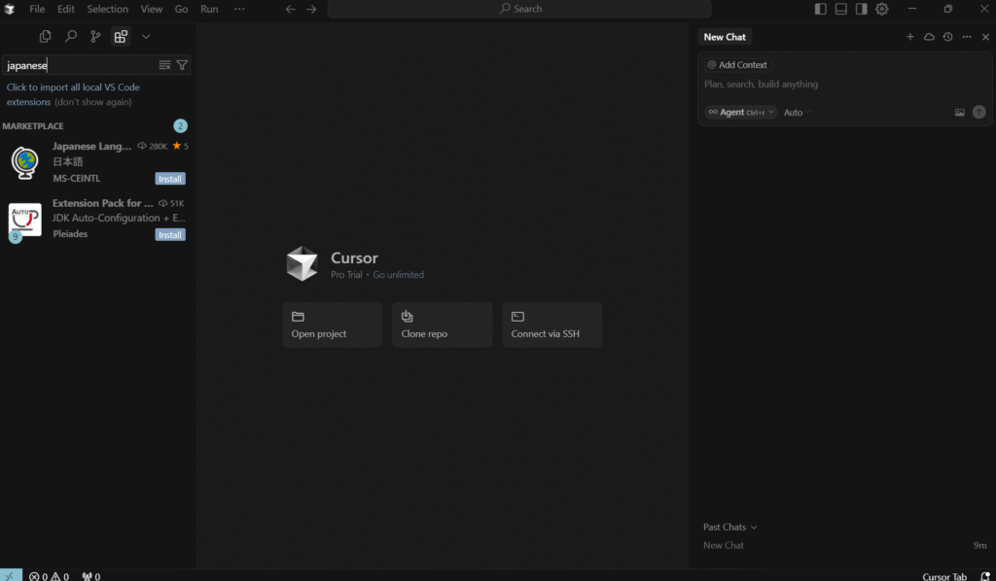This screenshot has width=996, height=581.
Task: Select the Extensions view icon
Action: [x=121, y=37]
